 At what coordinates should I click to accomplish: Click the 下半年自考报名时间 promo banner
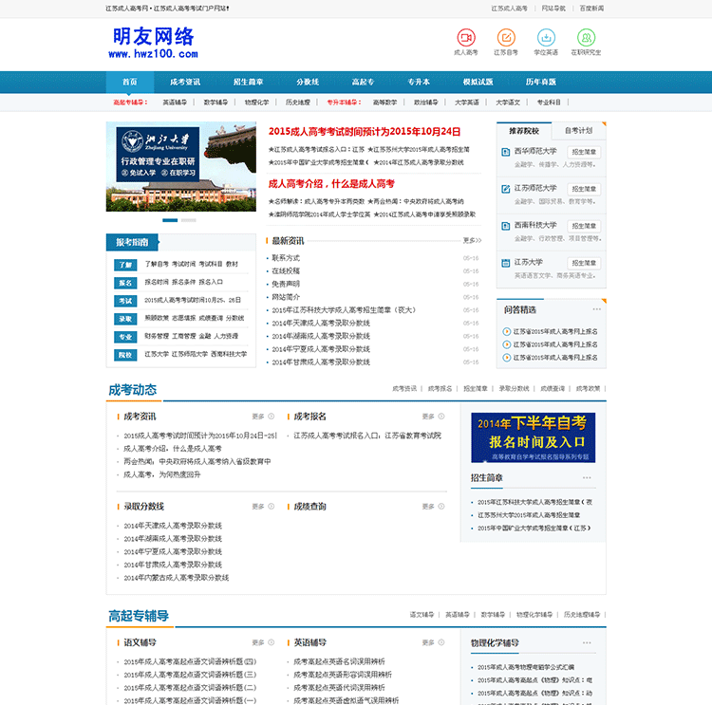[533, 437]
